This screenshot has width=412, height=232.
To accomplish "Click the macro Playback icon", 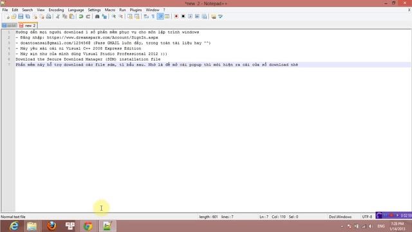I will pos(191,17).
